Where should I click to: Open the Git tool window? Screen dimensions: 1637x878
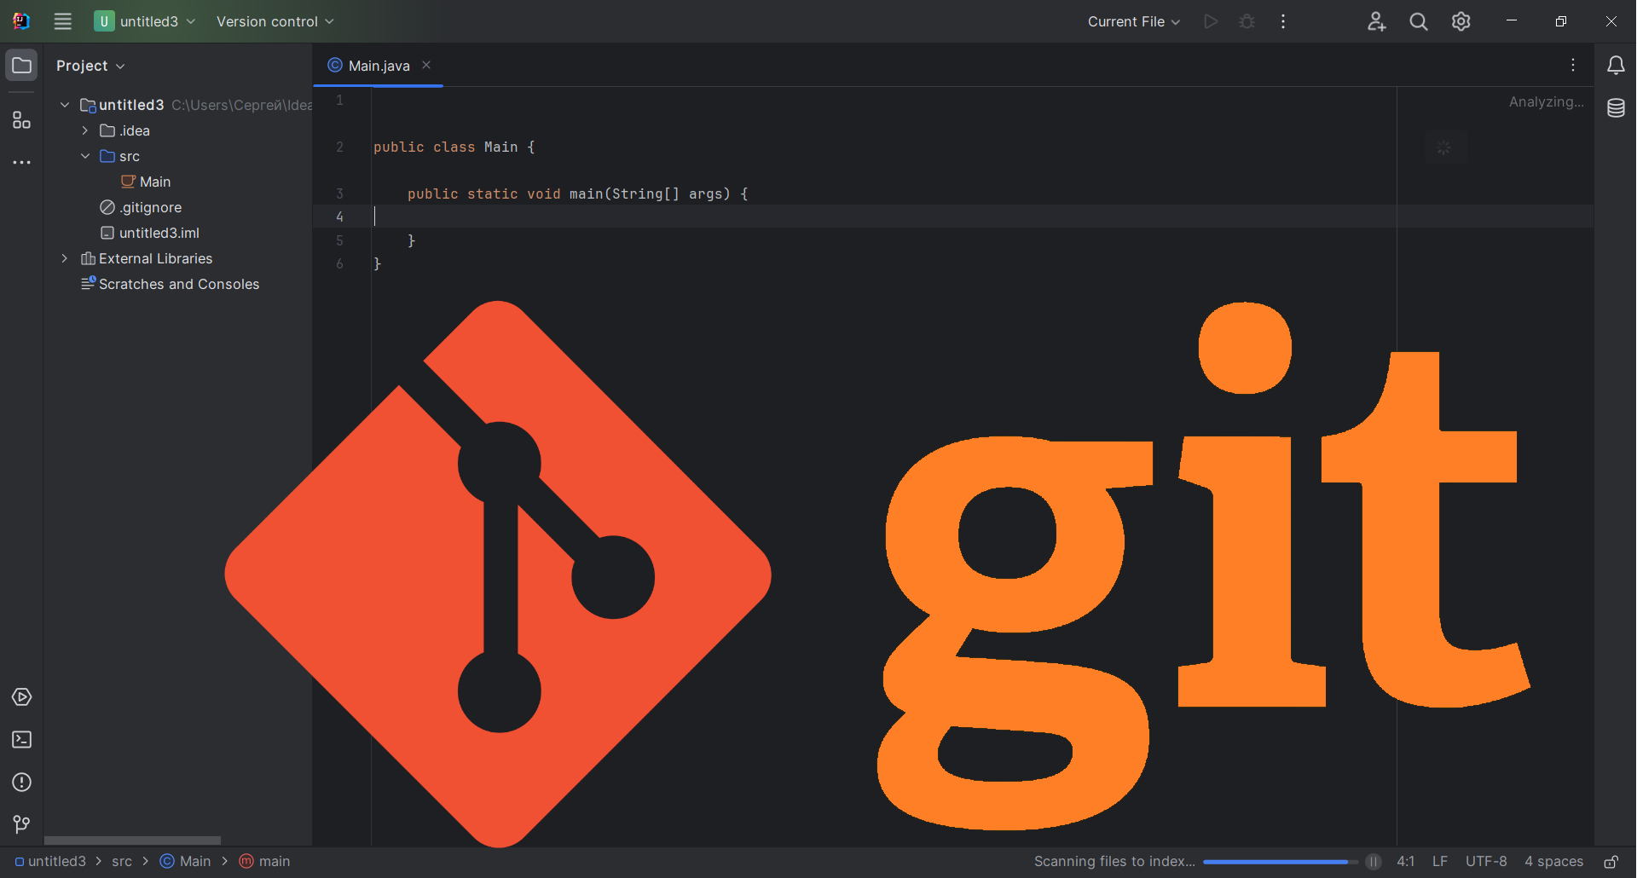click(x=21, y=824)
